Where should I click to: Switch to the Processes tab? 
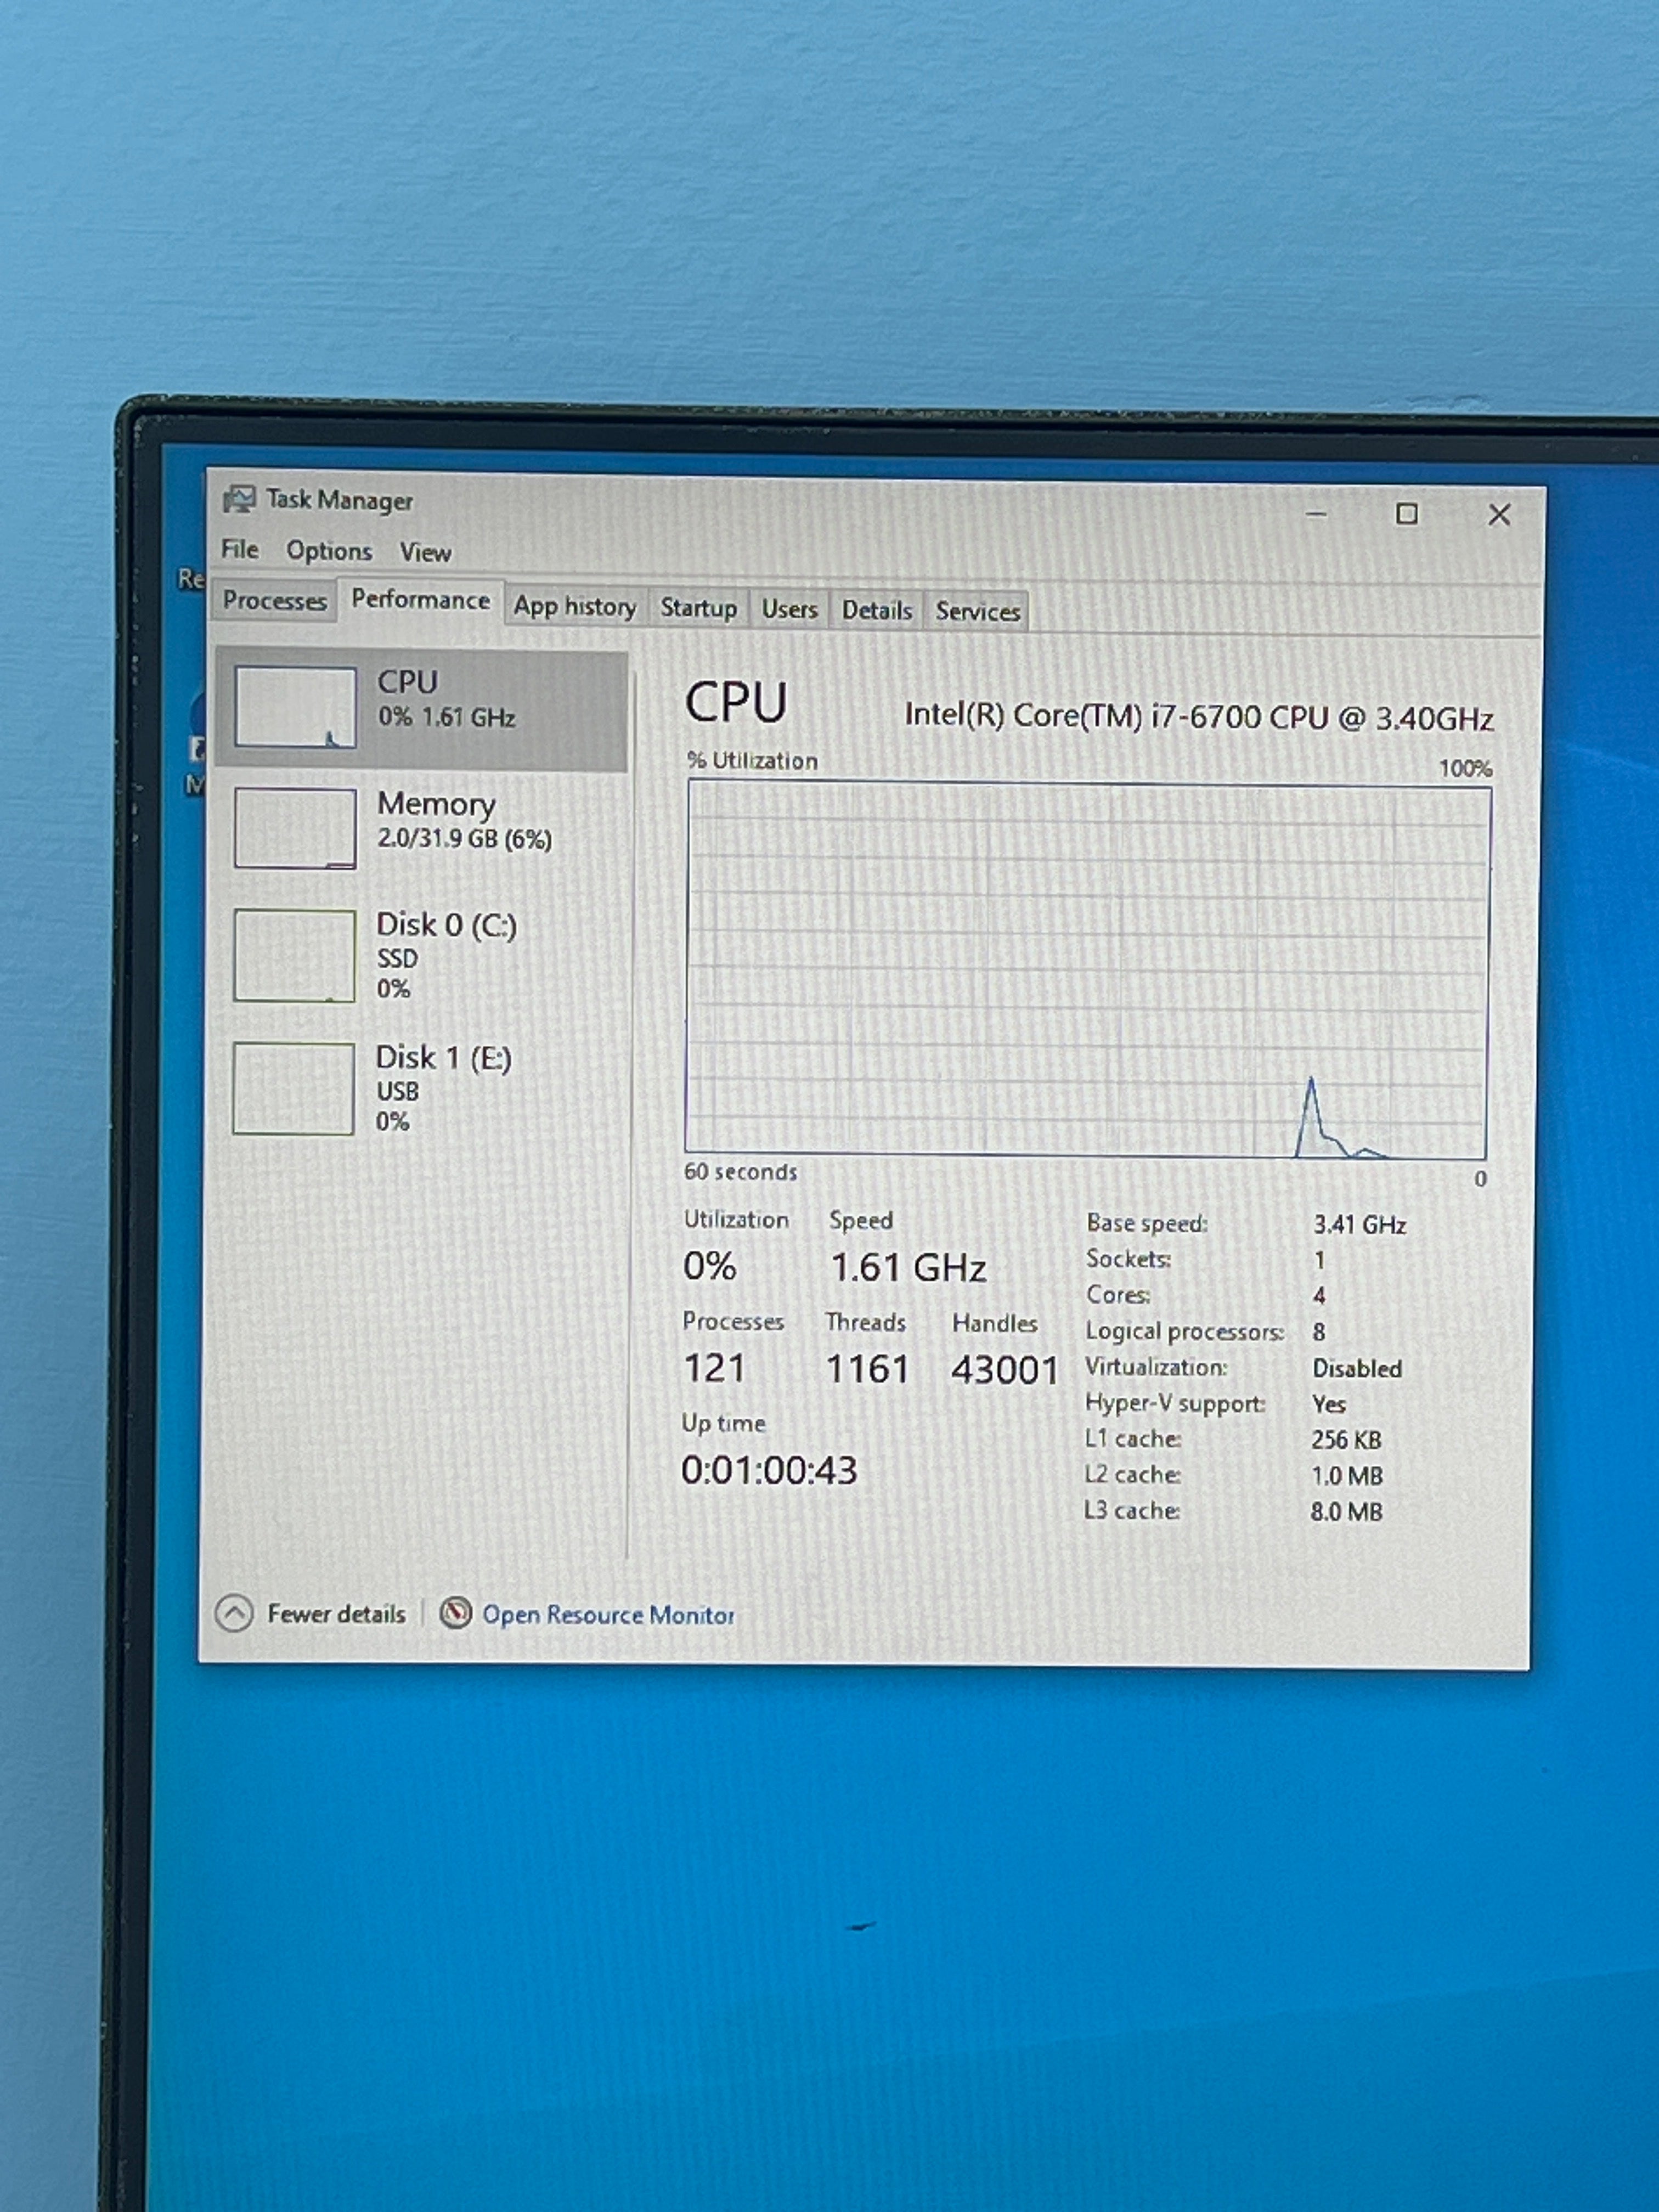coord(275,601)
